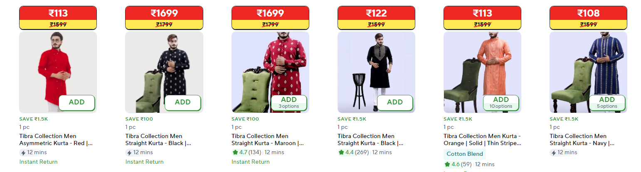This screenshot has width=641, height=172.
Task: Open the red Asymmetric Kurta product image
Action: (x=58, y=72)
